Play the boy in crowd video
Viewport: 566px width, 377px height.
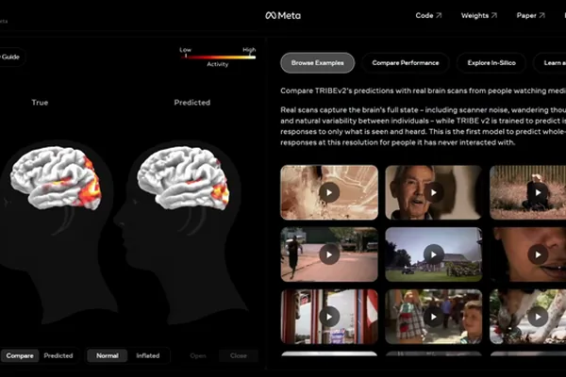[434, 317]
